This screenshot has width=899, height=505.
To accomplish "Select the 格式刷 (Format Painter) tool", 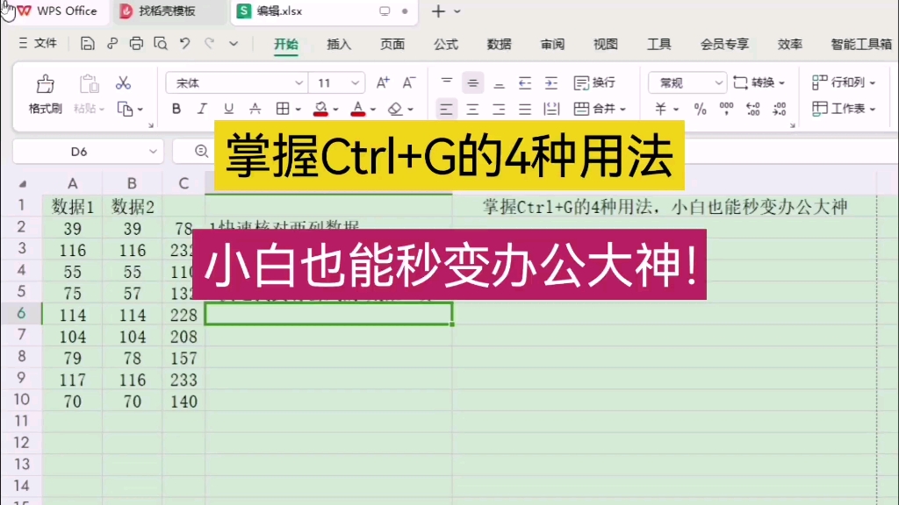I will coord(44,92).
